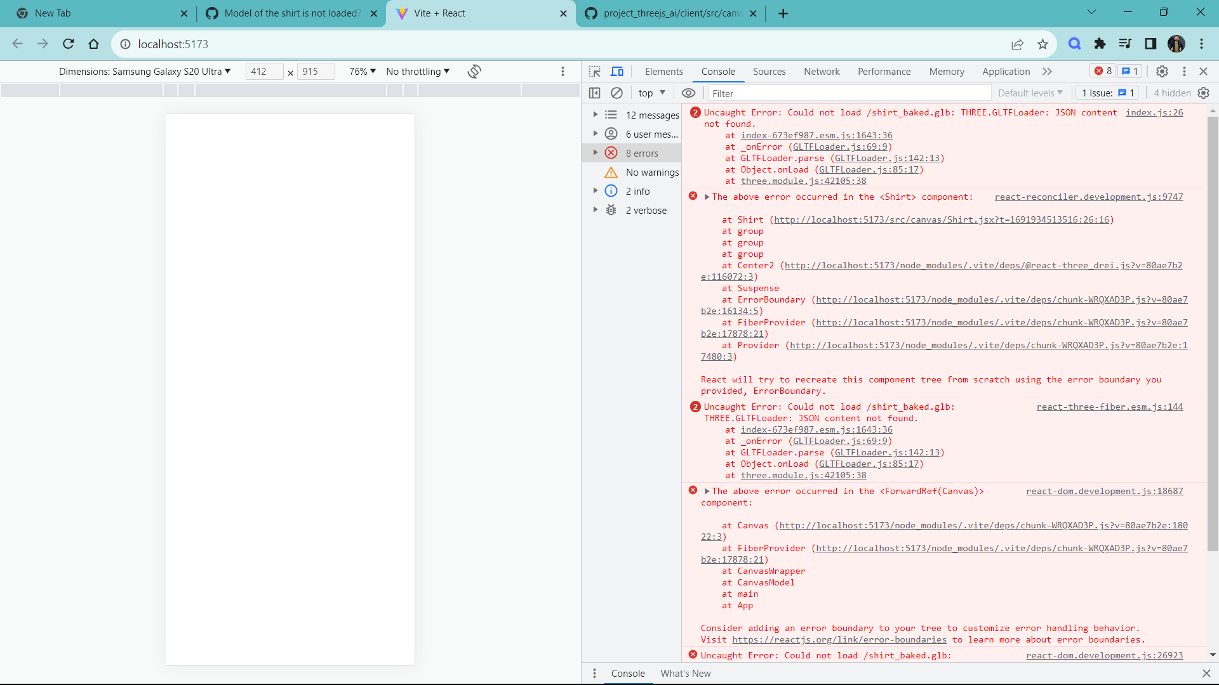Open the No throttling dropdown
This screenshot has height=685, width=1219.
click(x=418, y=72)
